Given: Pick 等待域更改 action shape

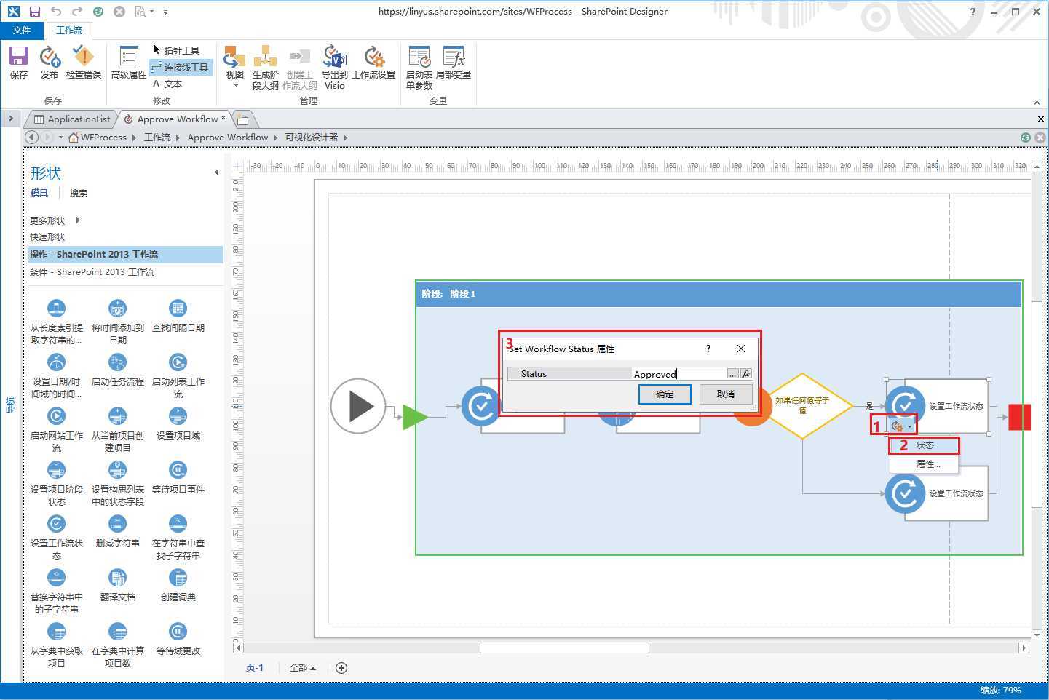Looking at the screenshot, I should [x=178, y=639].
